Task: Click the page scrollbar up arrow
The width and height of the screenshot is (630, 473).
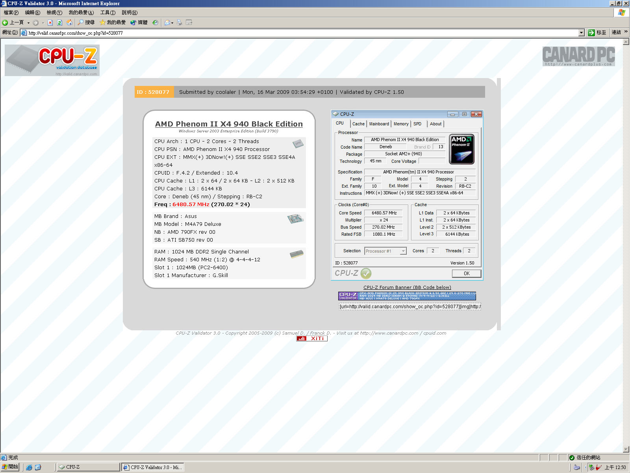Action: click(626, 42)
